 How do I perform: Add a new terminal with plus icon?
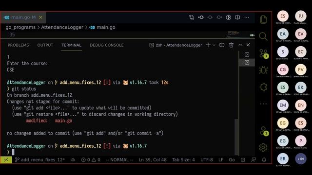[x=208, y=45]
